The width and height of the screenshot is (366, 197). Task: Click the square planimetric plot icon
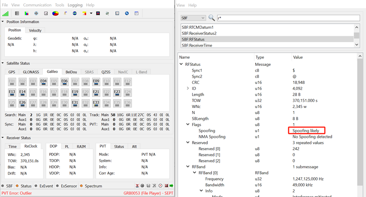tap(46, 13)
